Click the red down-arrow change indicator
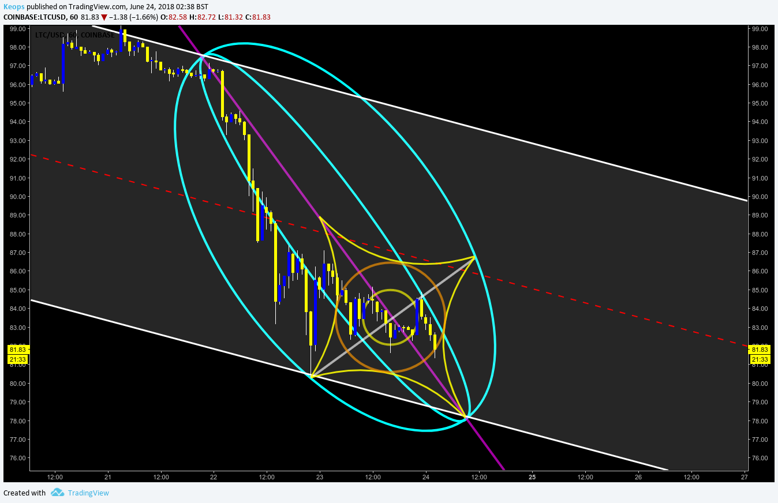This screenshot has height=503, width=778. (x=104, y=17)
